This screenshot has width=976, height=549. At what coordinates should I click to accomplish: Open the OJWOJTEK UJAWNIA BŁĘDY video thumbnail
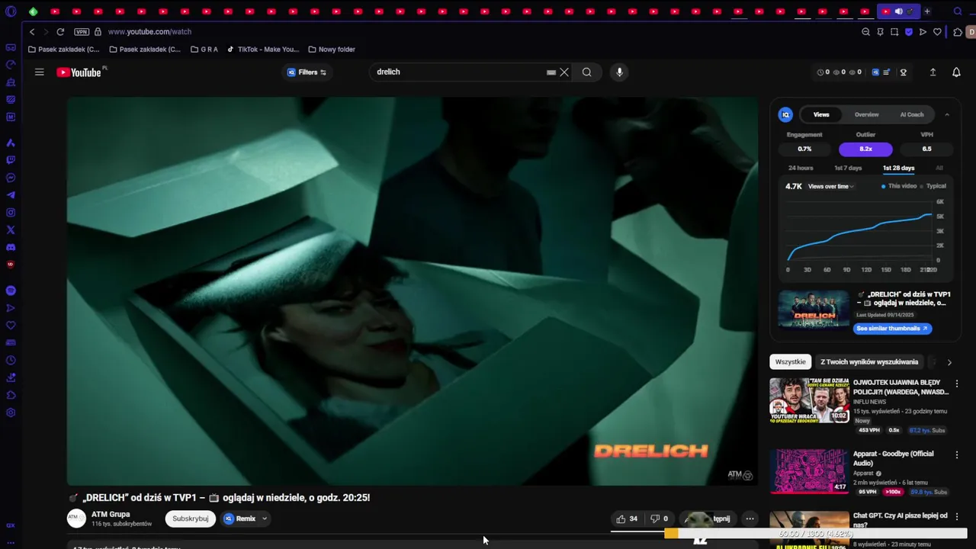coord(809,400)
